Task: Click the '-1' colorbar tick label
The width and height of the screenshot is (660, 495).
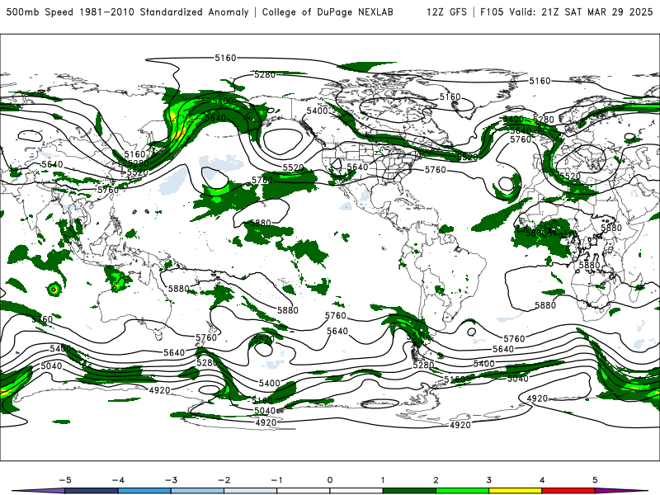Action: [x=276, y=480]
